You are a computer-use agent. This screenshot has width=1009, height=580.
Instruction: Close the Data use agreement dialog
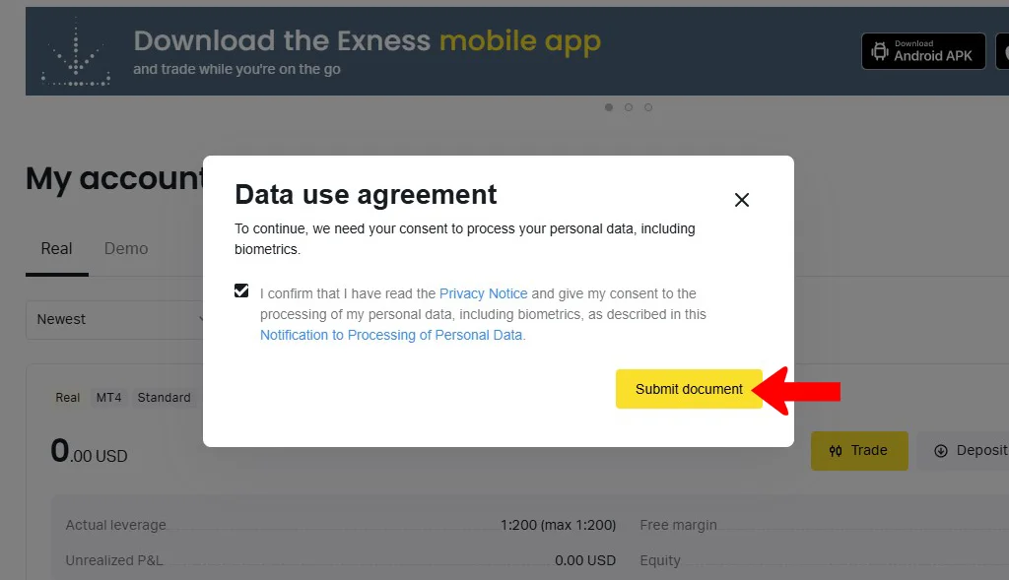741,199
